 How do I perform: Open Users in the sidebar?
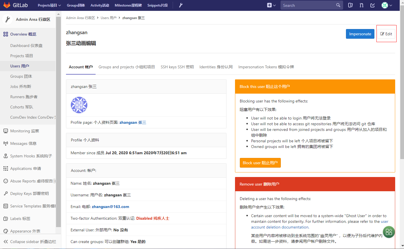click(x=20, y=66)
